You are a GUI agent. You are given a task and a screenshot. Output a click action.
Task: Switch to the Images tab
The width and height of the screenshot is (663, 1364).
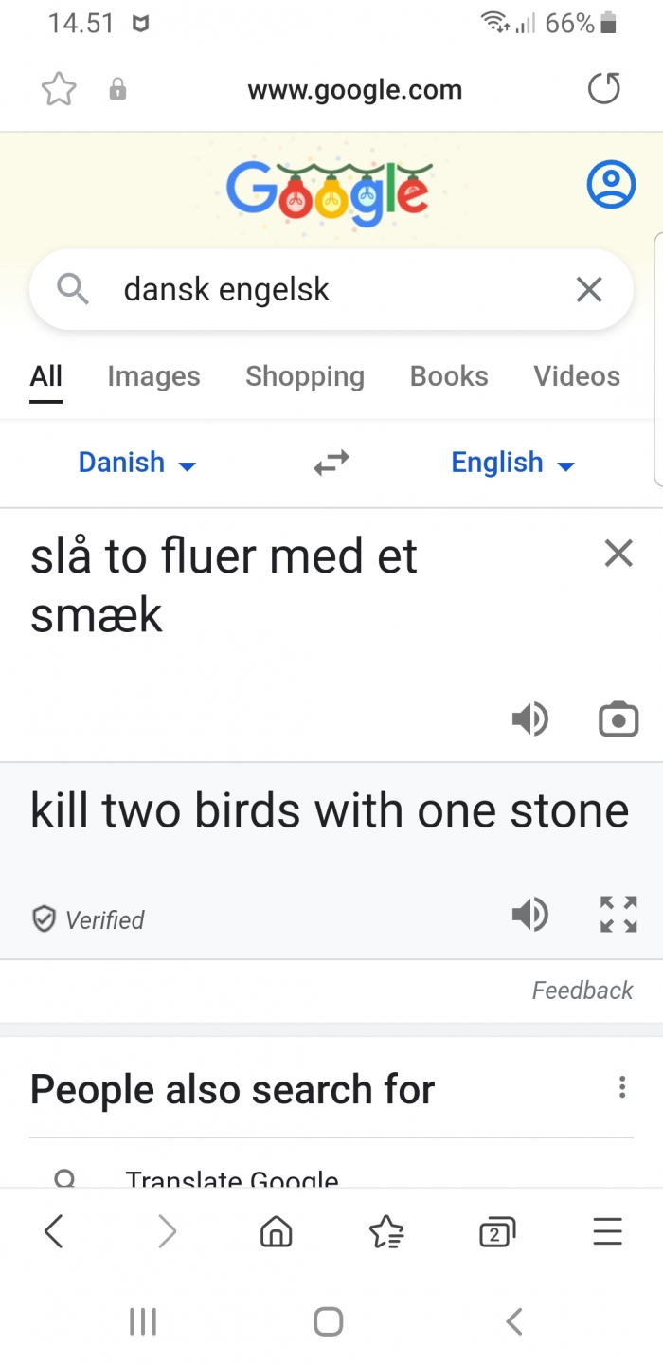tap(153, 376)
